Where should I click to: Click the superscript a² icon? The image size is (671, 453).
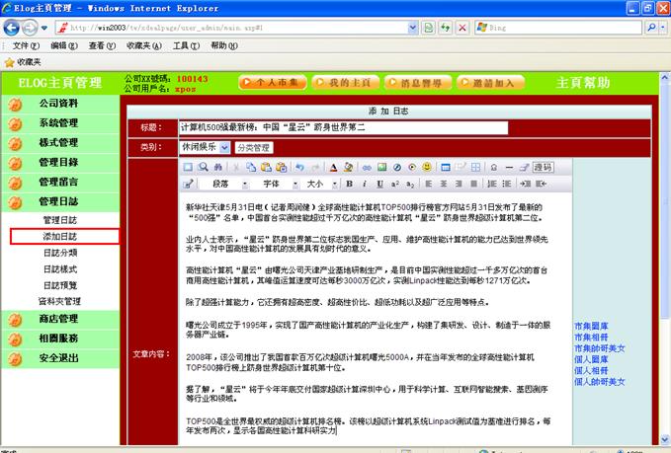pos(395,184)
